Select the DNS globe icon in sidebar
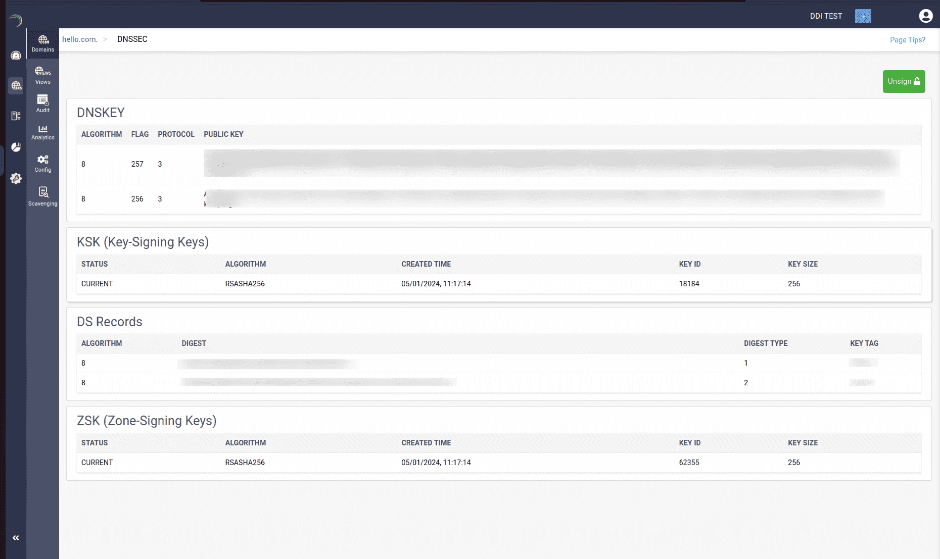This screenshot has width=940, height=559. click(x=16, y=86)
